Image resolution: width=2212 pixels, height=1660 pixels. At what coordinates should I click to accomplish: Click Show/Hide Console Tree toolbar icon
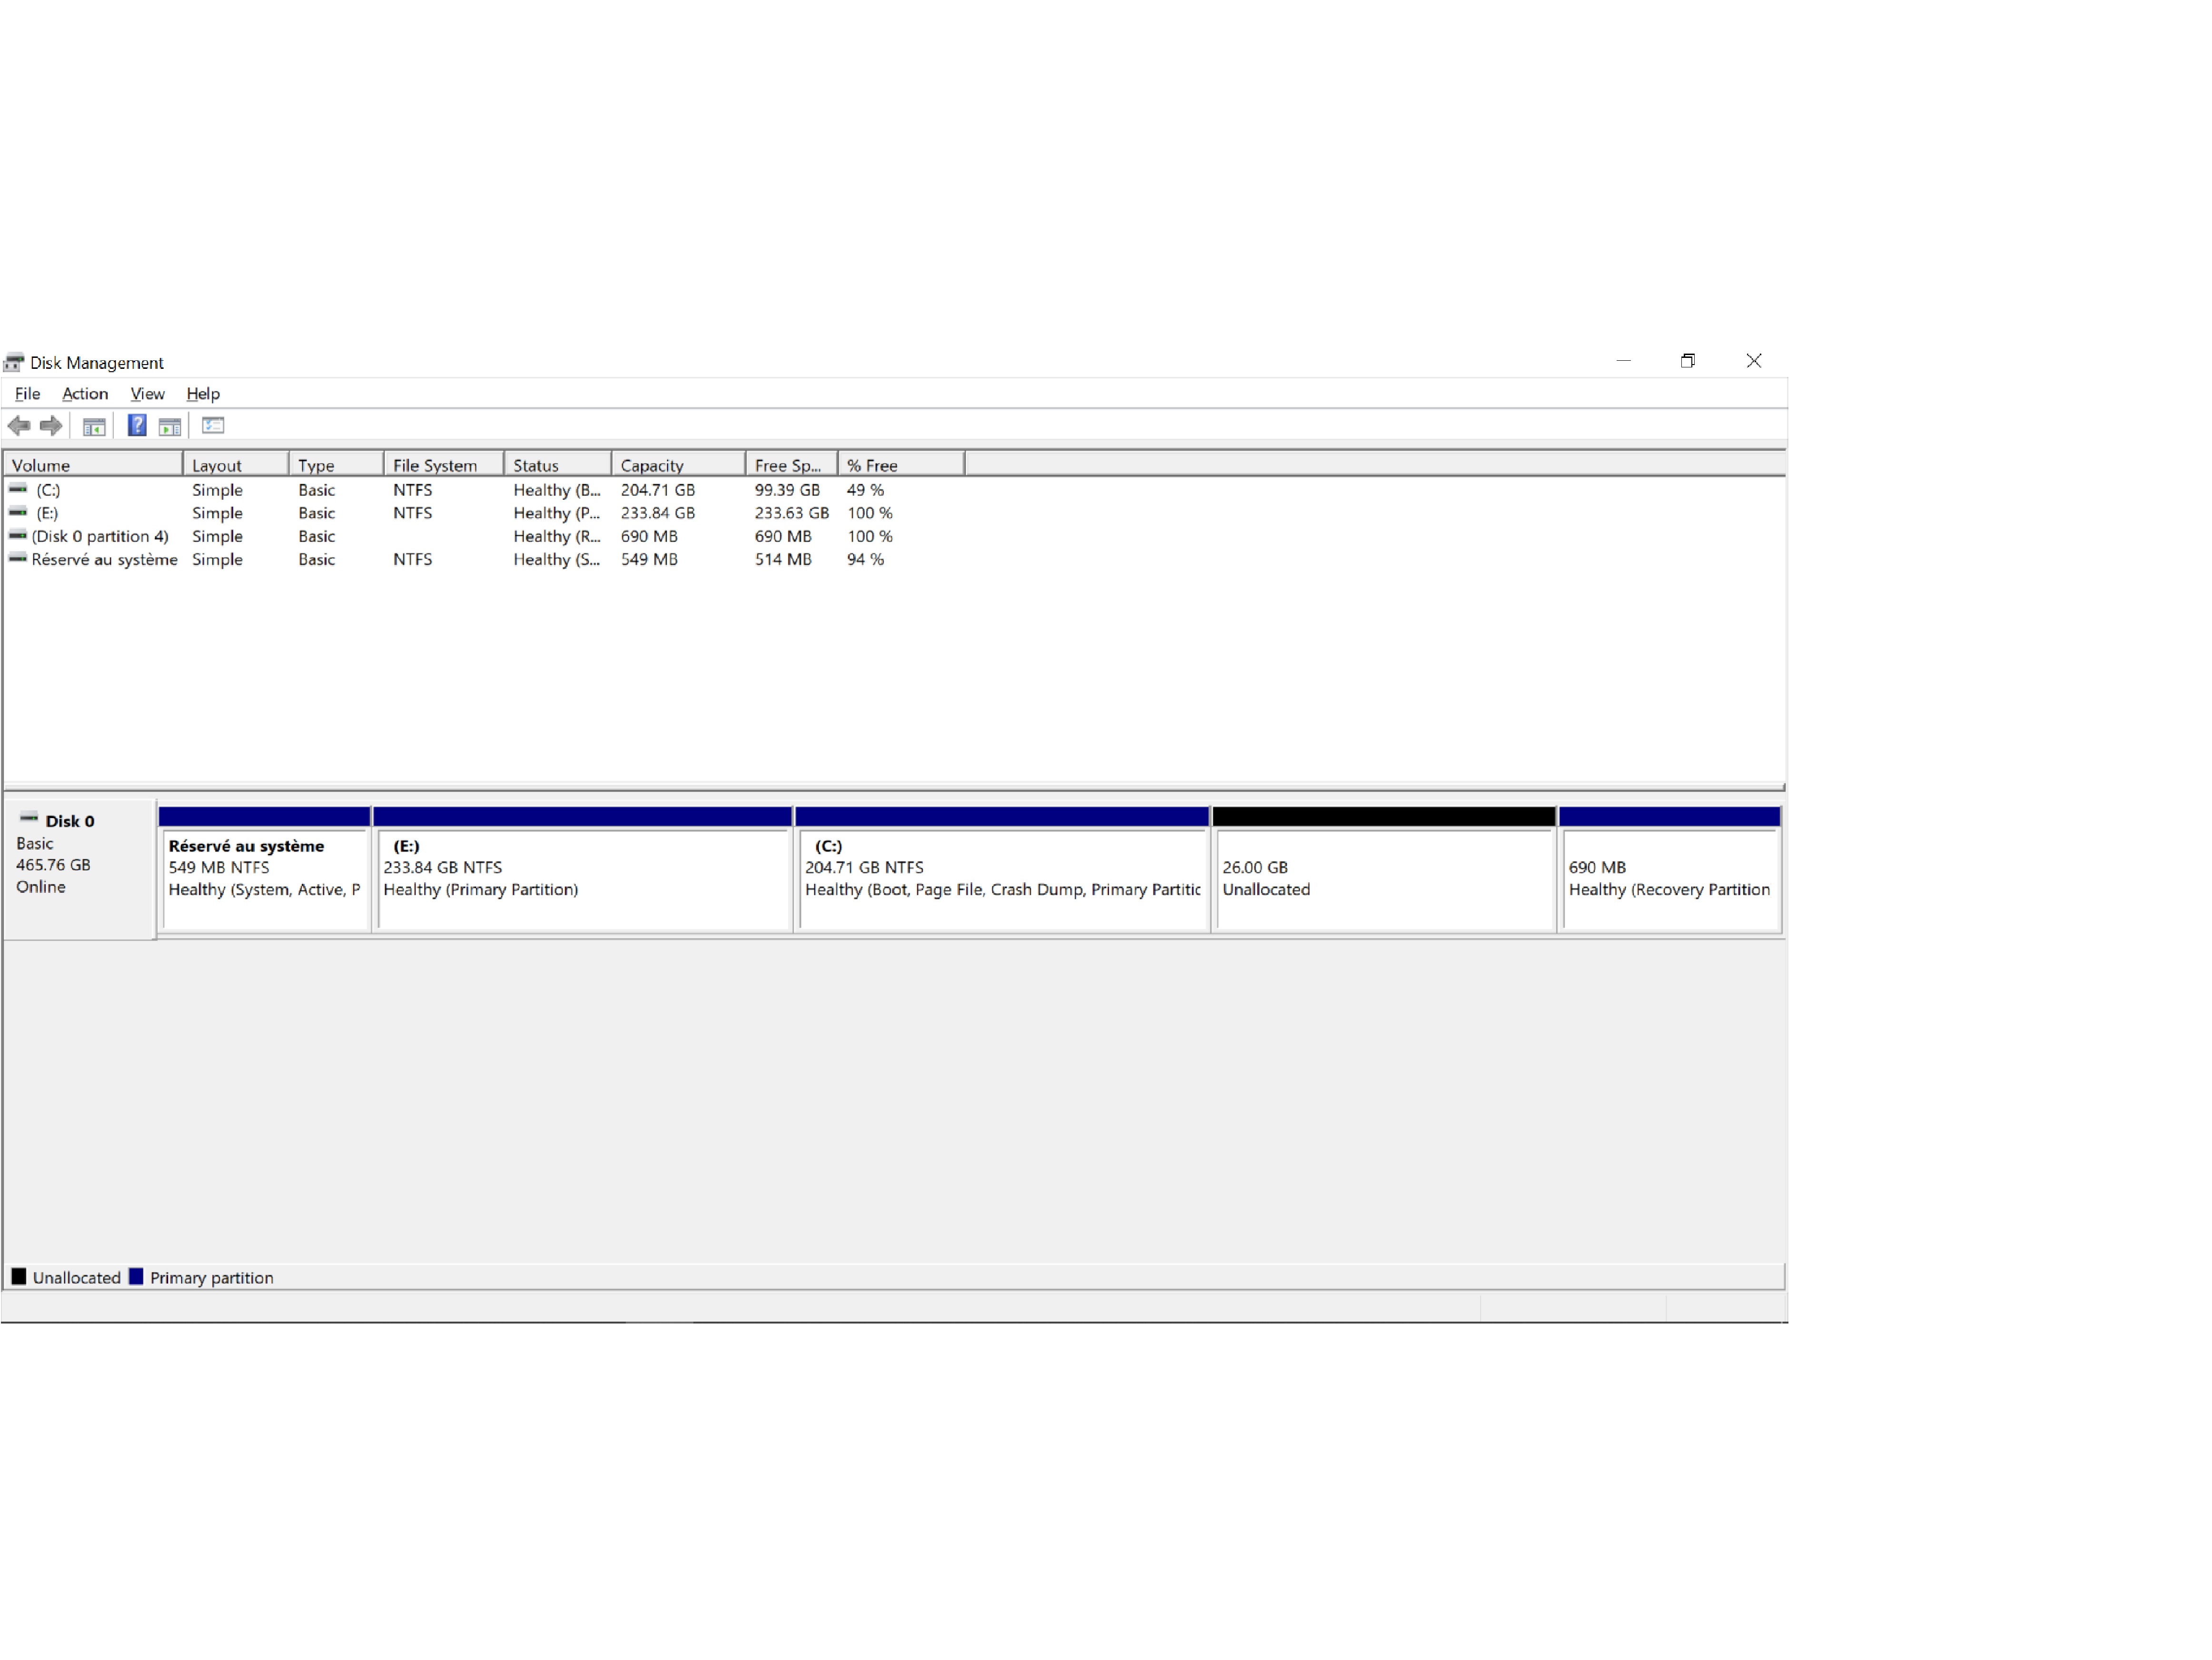click(x=94, y=427)
